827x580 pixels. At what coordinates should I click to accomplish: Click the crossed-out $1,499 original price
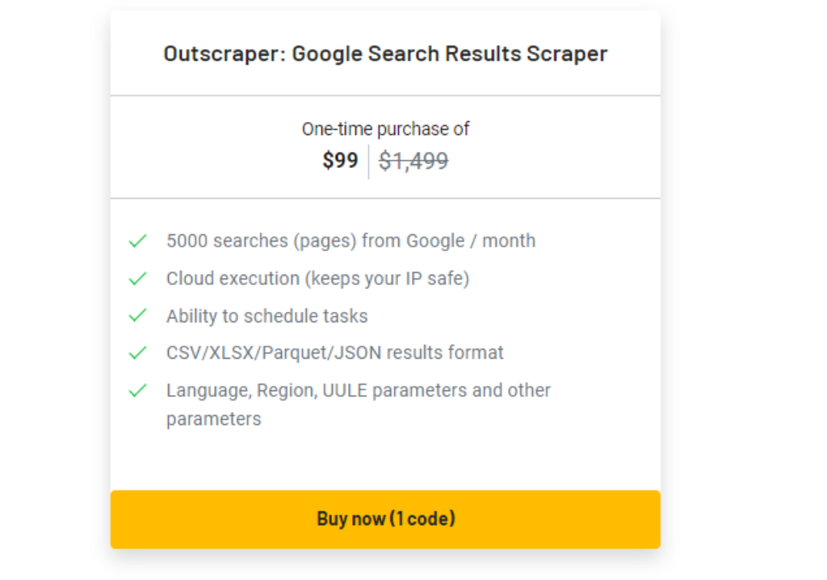(413, 162)
